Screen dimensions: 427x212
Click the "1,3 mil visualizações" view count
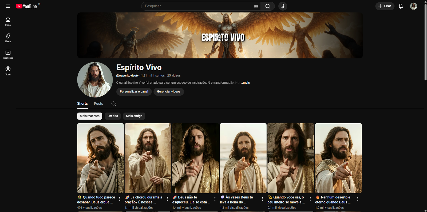click(x=234, y=208)
